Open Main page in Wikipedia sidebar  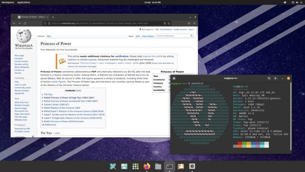click(x=19, y=56)
